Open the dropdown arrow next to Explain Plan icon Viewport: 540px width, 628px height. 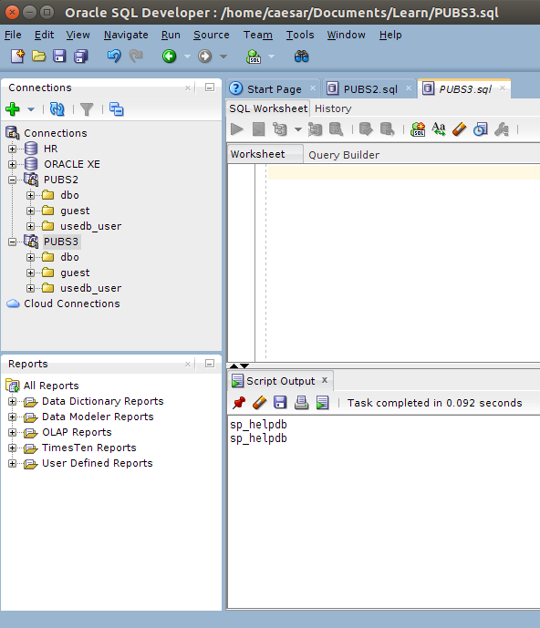tap(298, 129)
